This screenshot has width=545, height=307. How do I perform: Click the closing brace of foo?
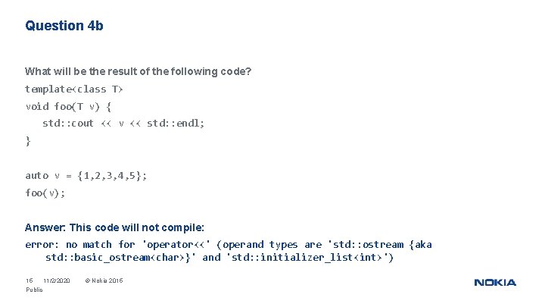(x=28, y=141)
